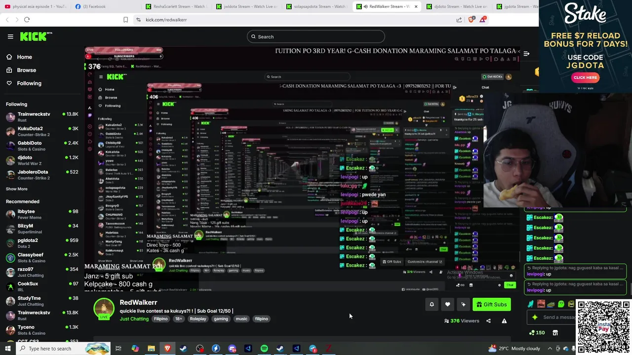The height and width of the screenshot is (355, 632).
Task: Follow channel with the heart icon
Action: (447, 305)
